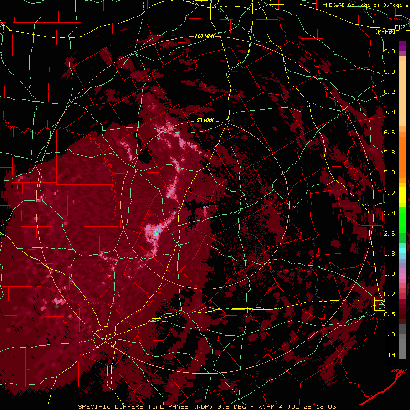Click the -1.3 scale value label
This screenshot has width=410, height=410.
pos(388,334)
